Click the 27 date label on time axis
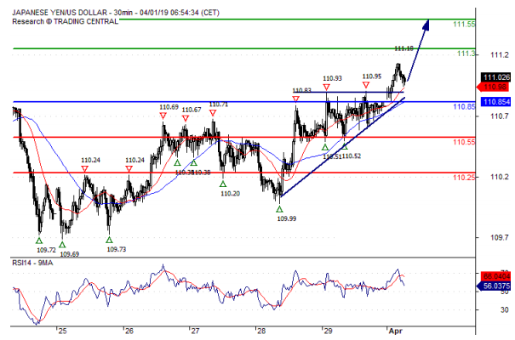This screenshot has height=340, width=515. [x=194, y=331]
